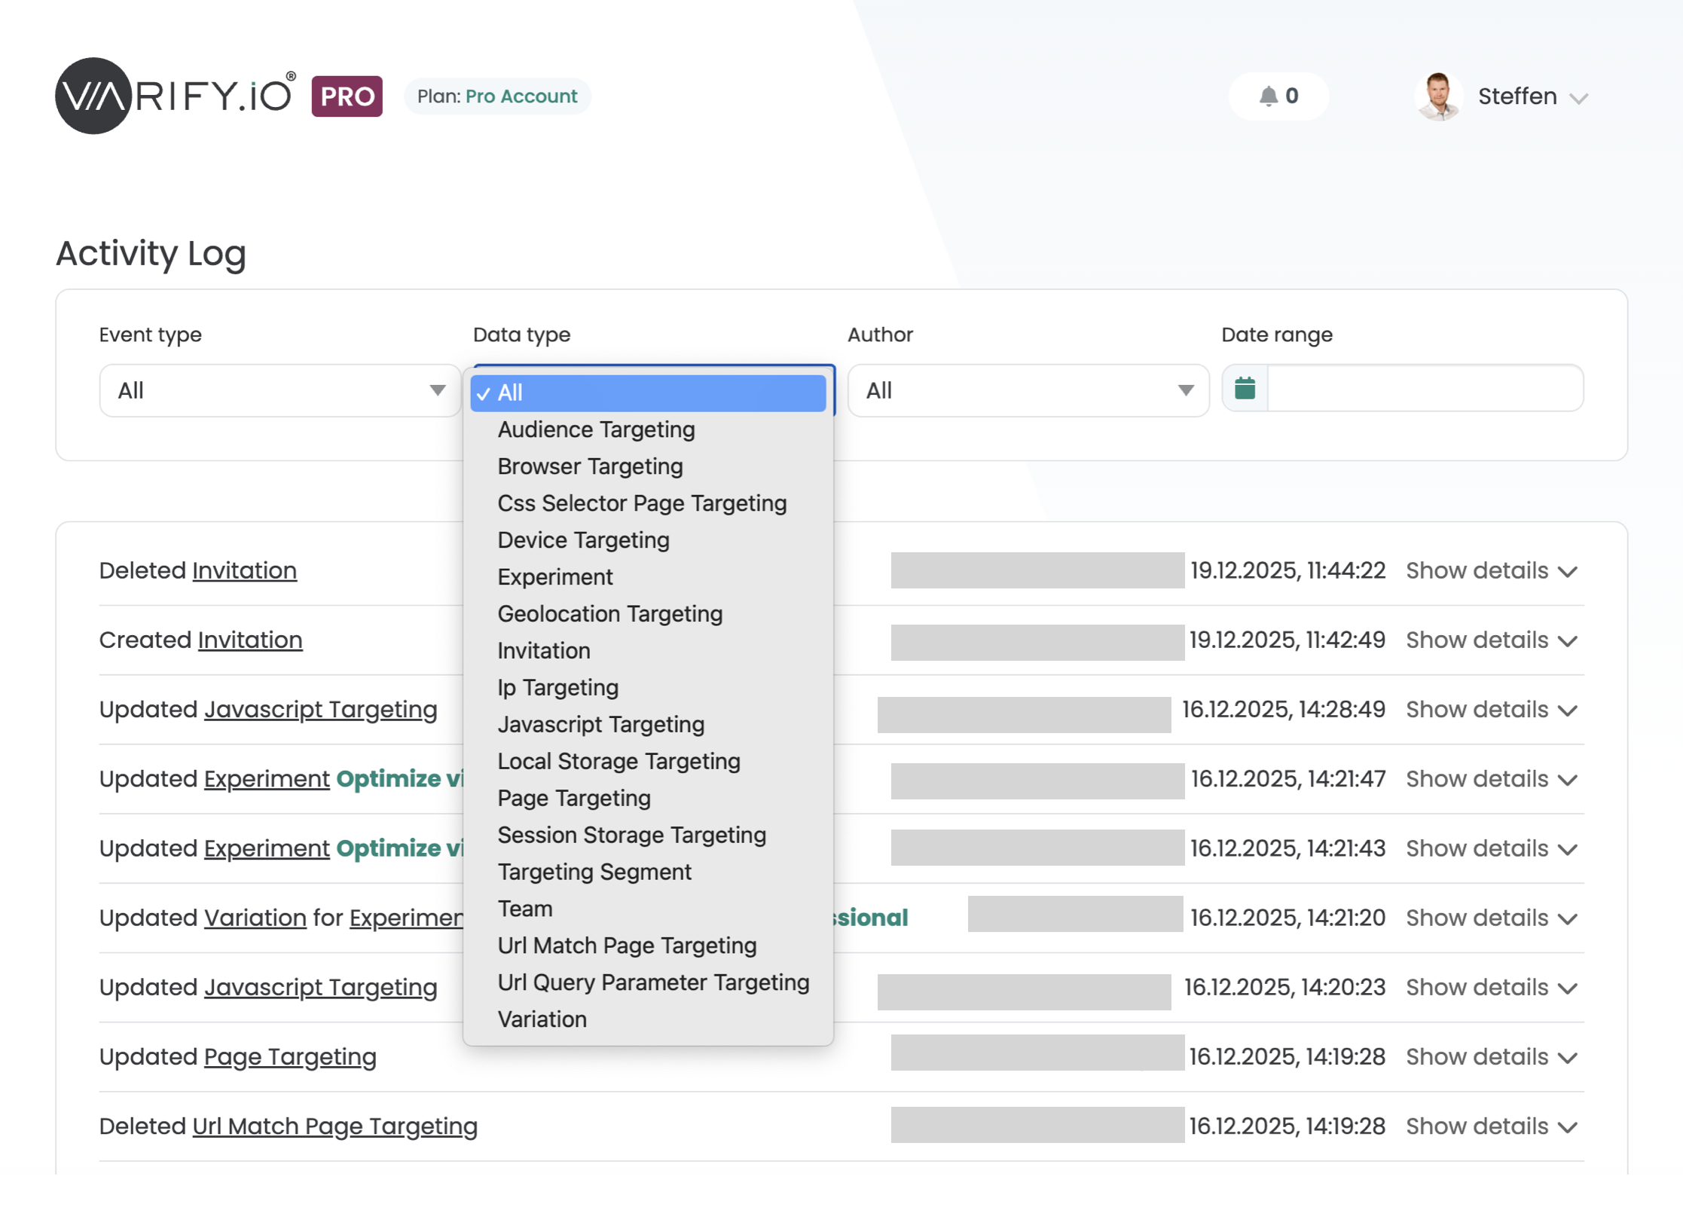Show details for Deleted Invitation entry
This screenshot has width=1683, height=1210.
tap(1491, 571)
